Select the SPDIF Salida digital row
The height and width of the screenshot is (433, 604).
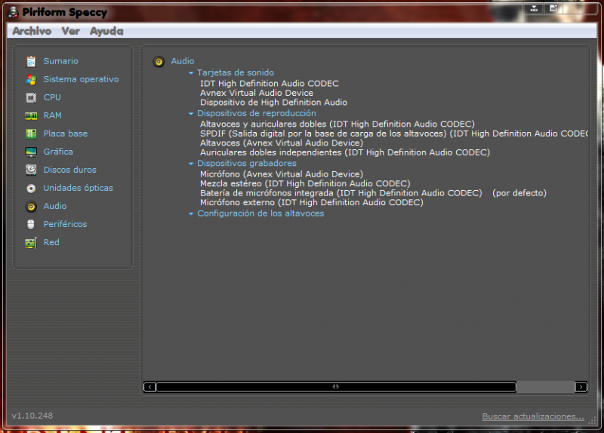click(x=394, y=134)
